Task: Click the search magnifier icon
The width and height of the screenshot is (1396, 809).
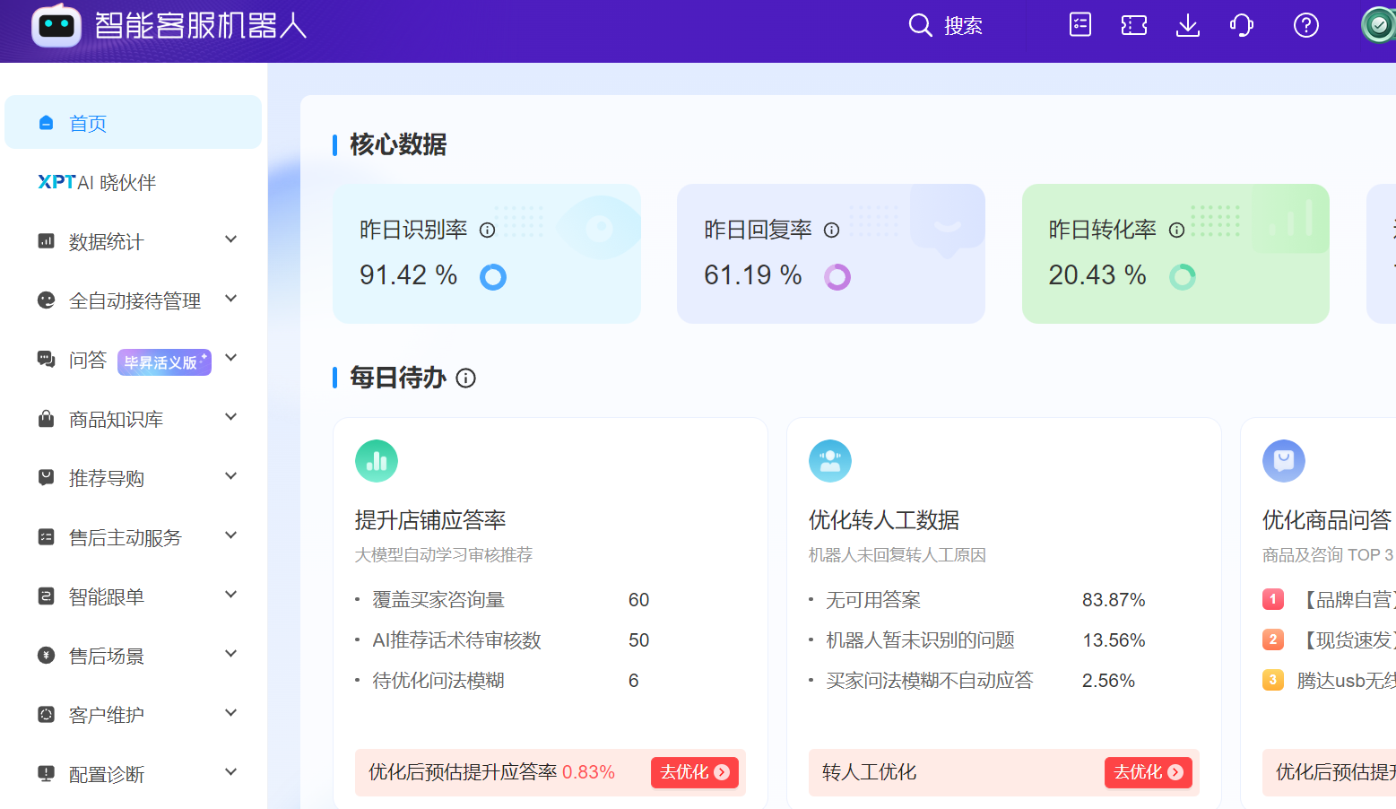Action: coord(920,25)
